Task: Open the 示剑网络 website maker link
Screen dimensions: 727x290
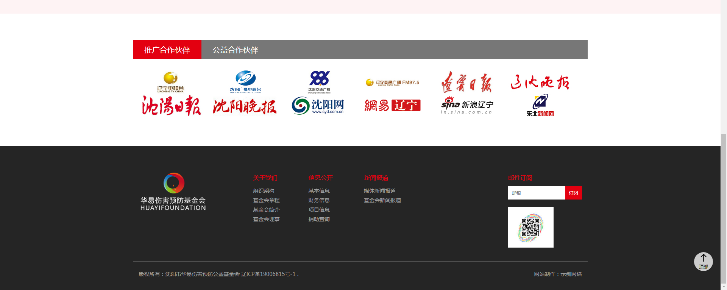Action: click(571, 274)
